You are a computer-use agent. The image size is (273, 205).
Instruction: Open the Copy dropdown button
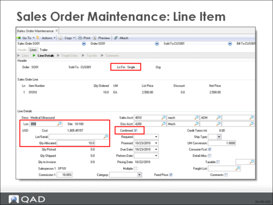pyautogui.click(x=74, y=38)
